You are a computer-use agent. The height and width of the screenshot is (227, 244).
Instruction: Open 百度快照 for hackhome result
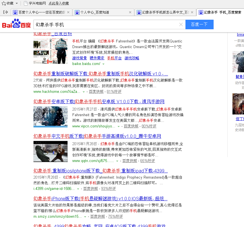click(96, 92)
